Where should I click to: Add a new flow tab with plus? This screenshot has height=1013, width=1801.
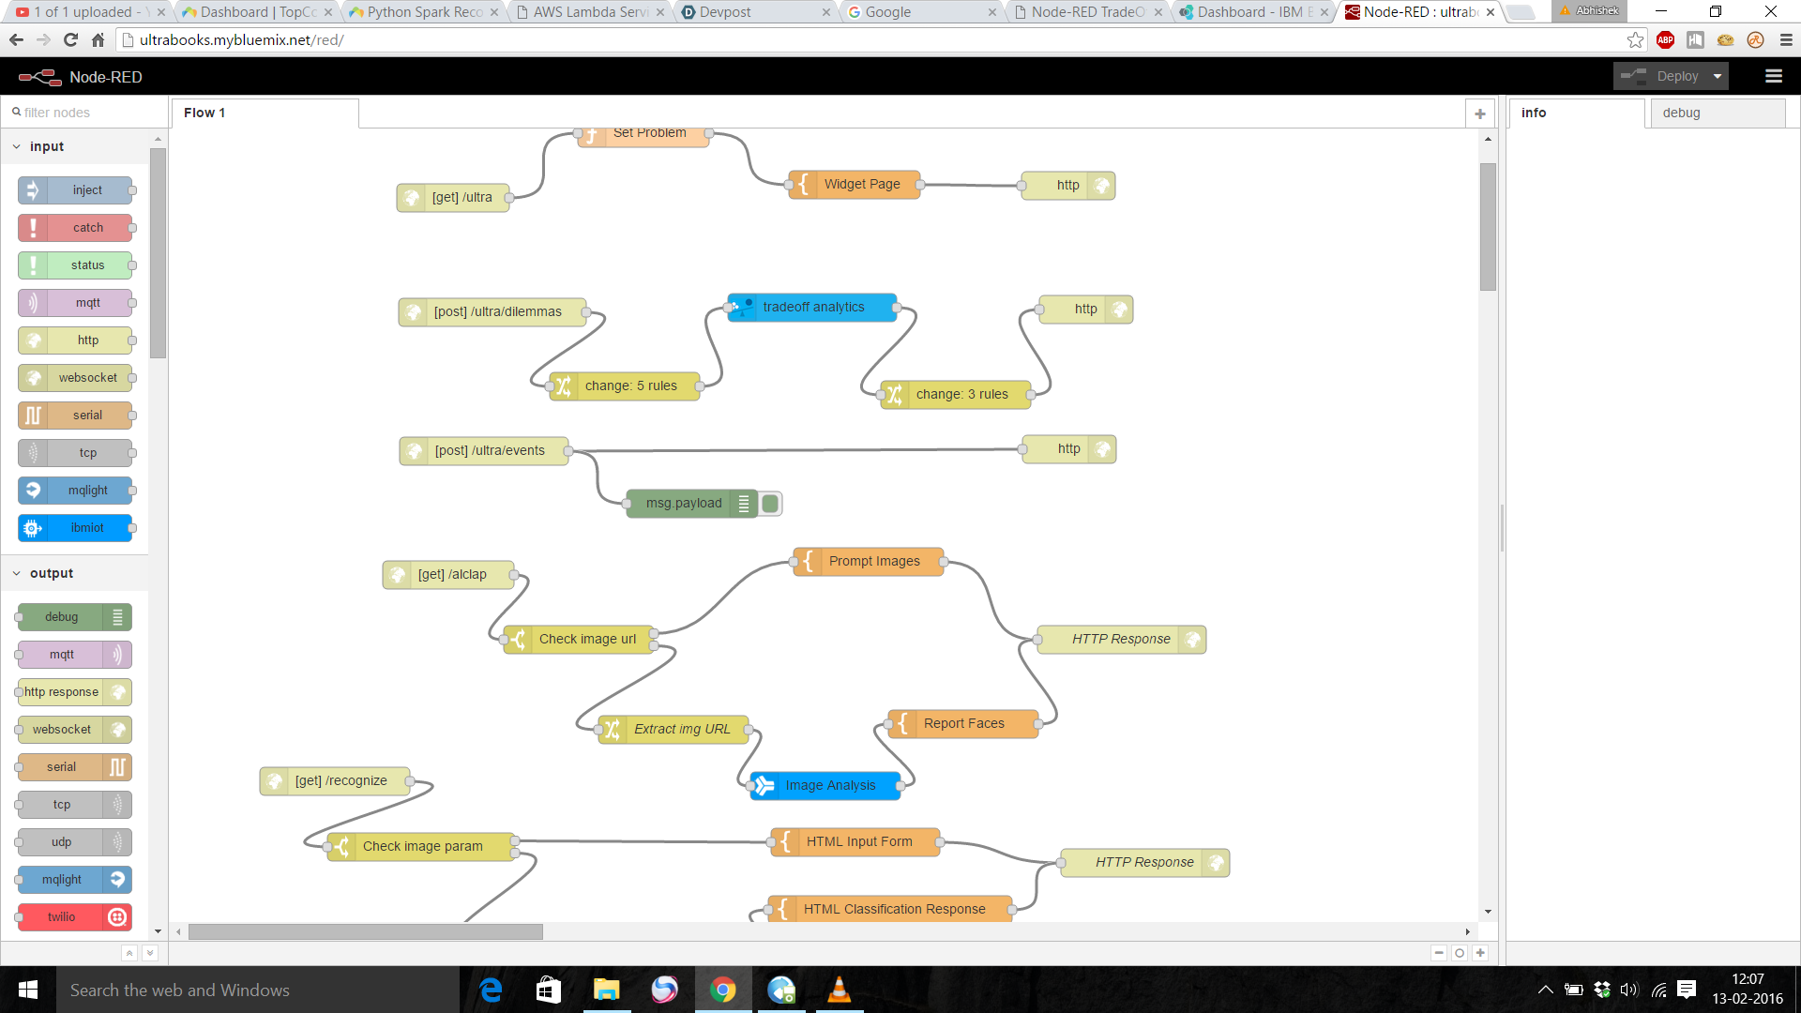coord(1480,113)
